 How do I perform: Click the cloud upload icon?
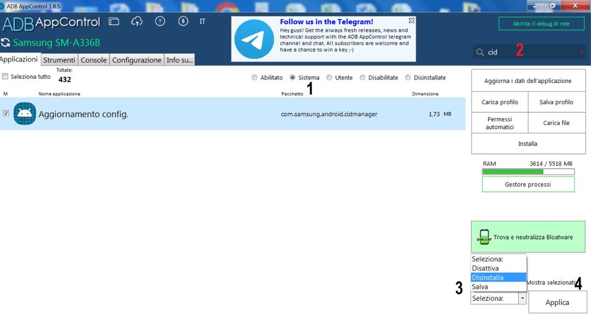point(137,21)
